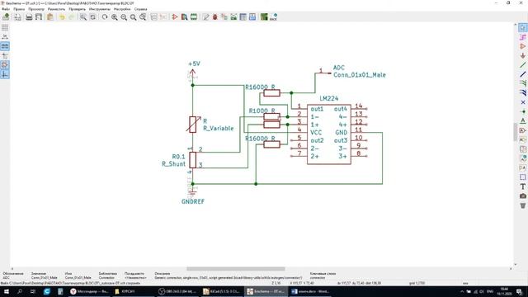This screenshot has height=297, width=528.
Task: Click the Zoom out magnifier icon
Action: coord(124,16)
